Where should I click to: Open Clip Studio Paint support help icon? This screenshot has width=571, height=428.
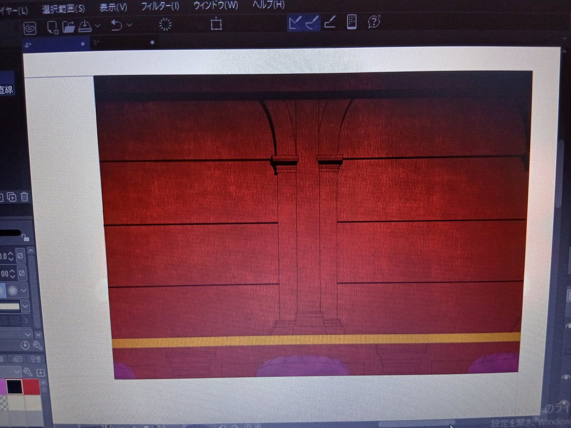[x=374, y=21]
